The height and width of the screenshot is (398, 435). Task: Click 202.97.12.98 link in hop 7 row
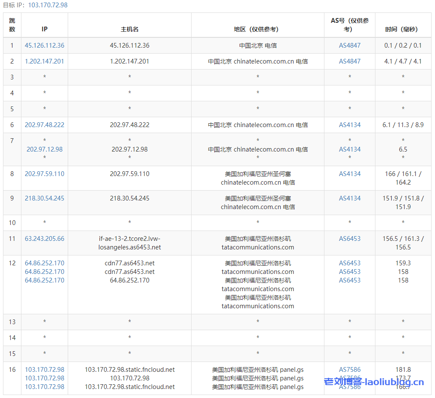click(45, 149)
